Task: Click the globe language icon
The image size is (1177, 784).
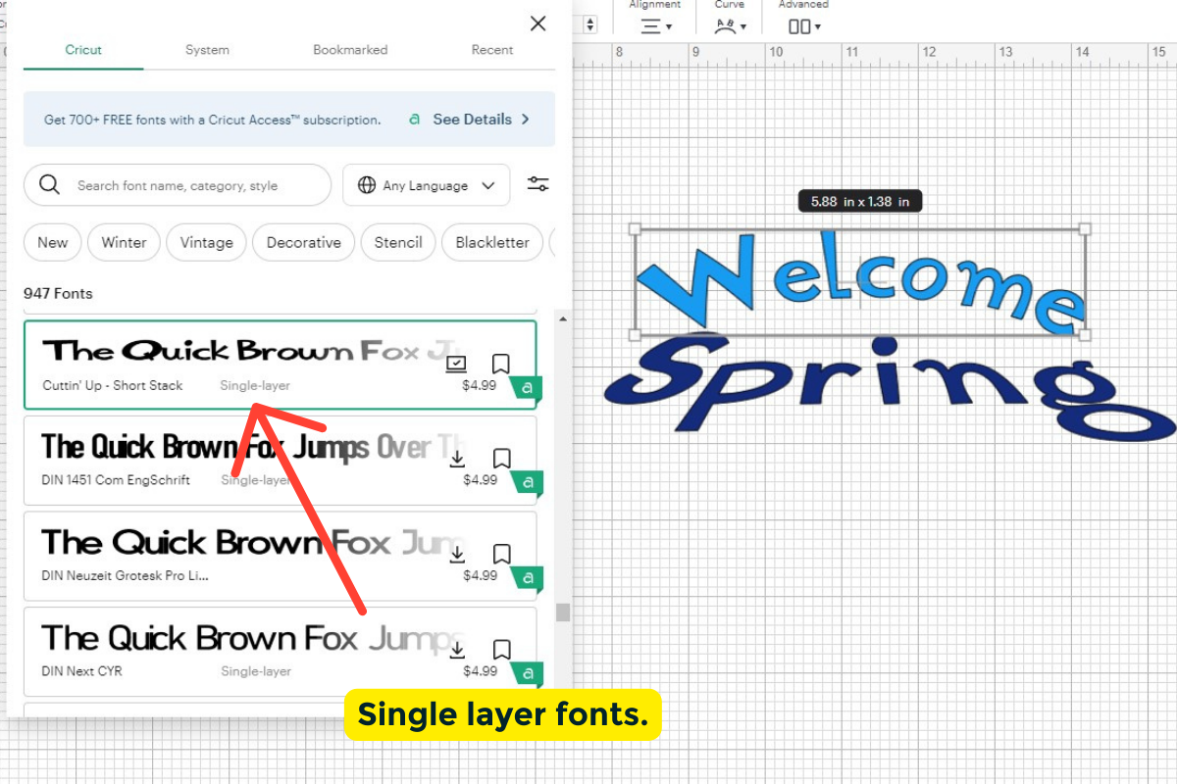Action: [x=367, y=185]
